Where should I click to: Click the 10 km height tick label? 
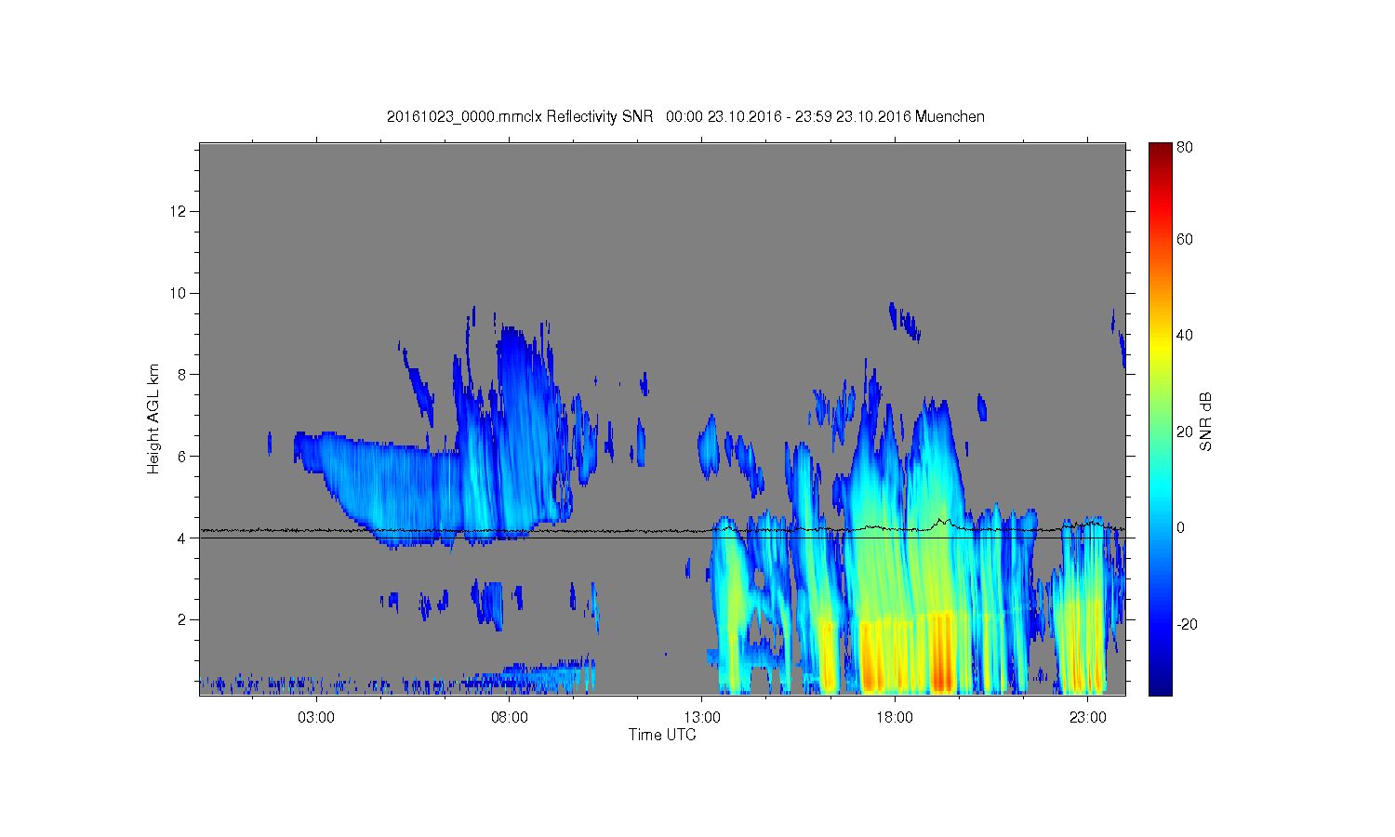[x=179, y=293]
